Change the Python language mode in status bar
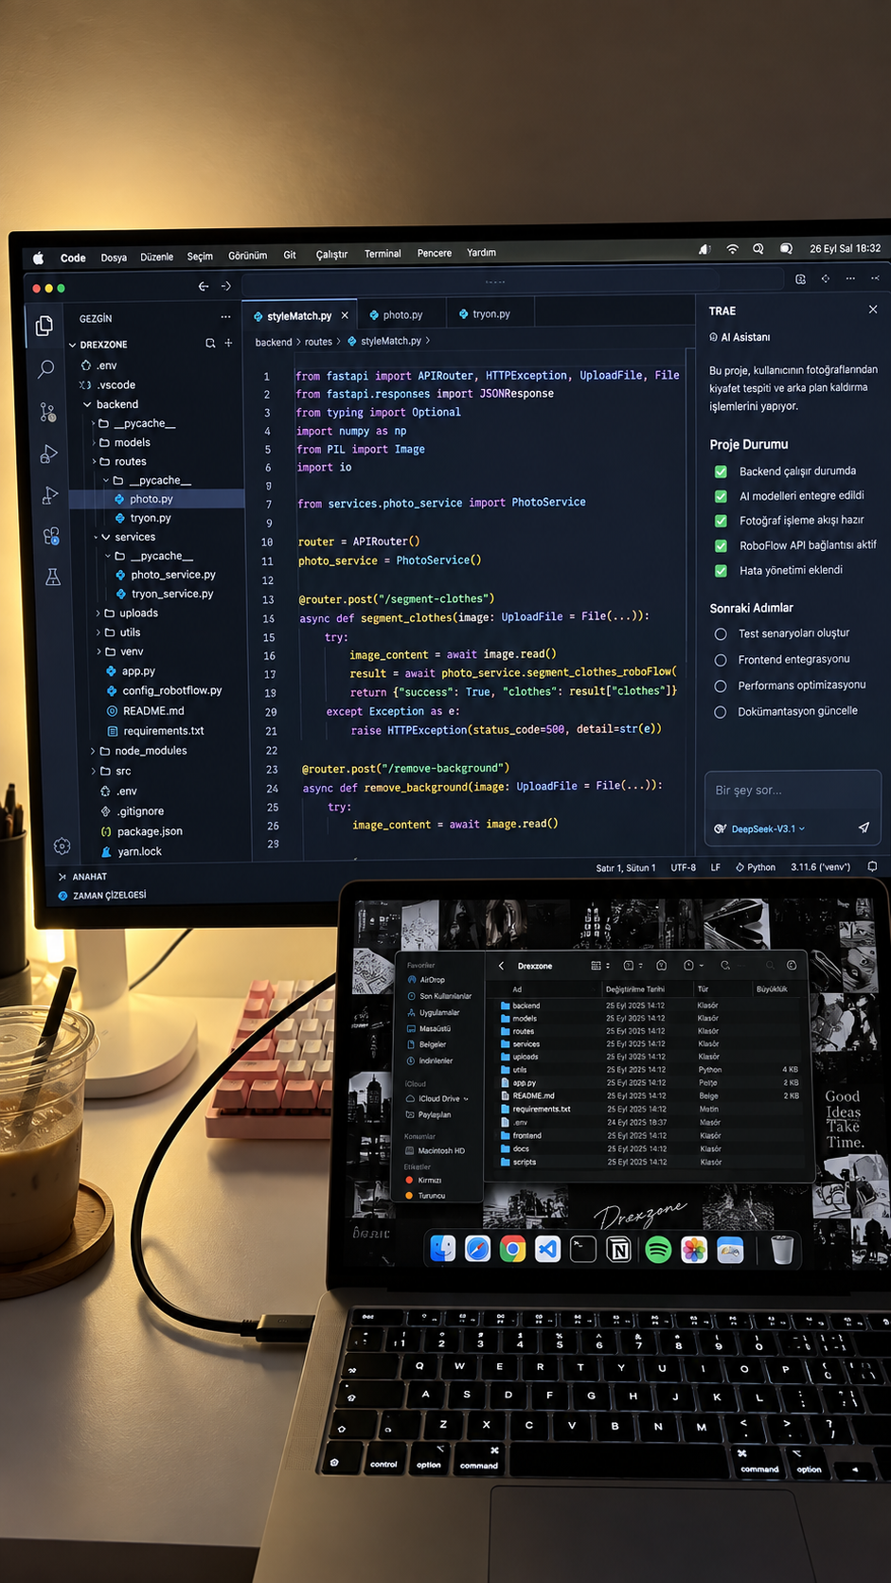891x1583 pixels. [x=756, y=867]
